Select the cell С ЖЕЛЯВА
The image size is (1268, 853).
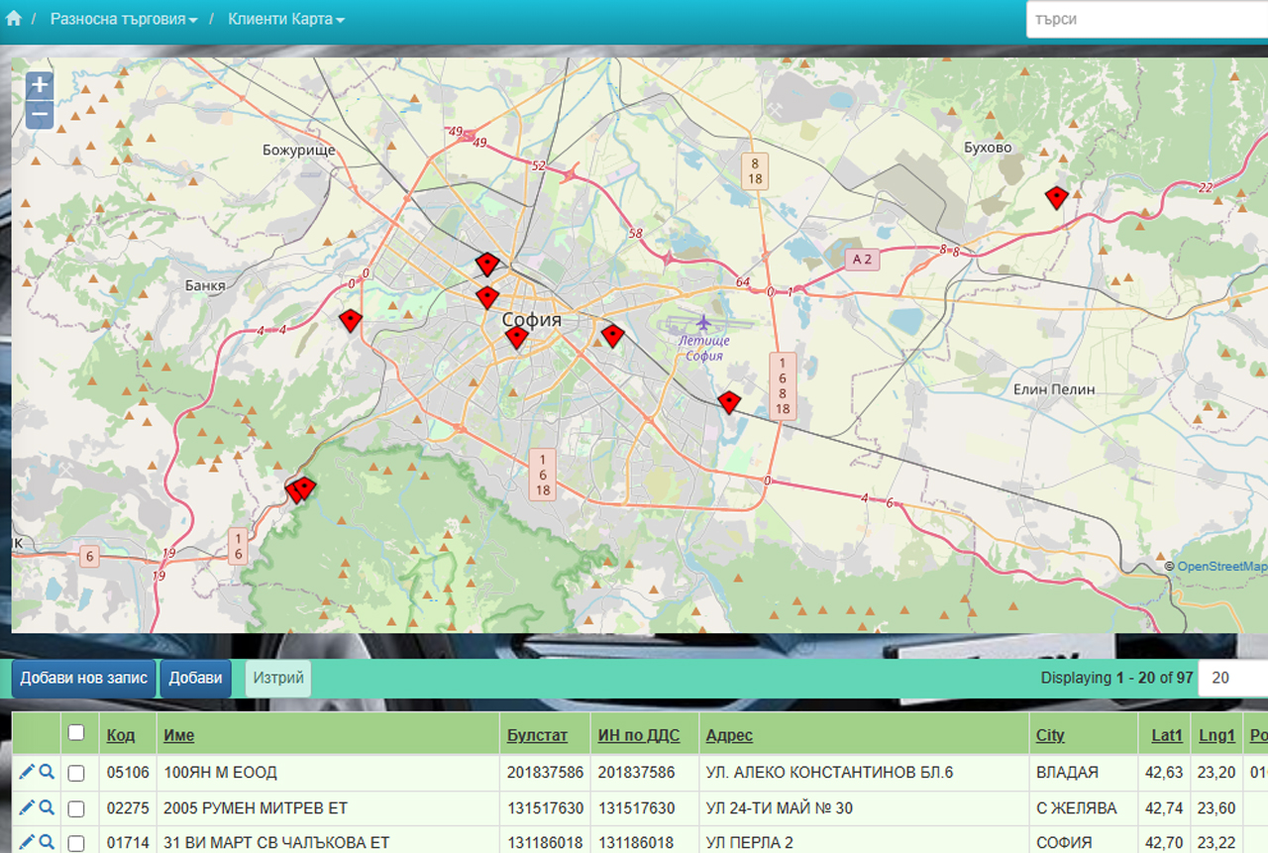click(1084, 808)
